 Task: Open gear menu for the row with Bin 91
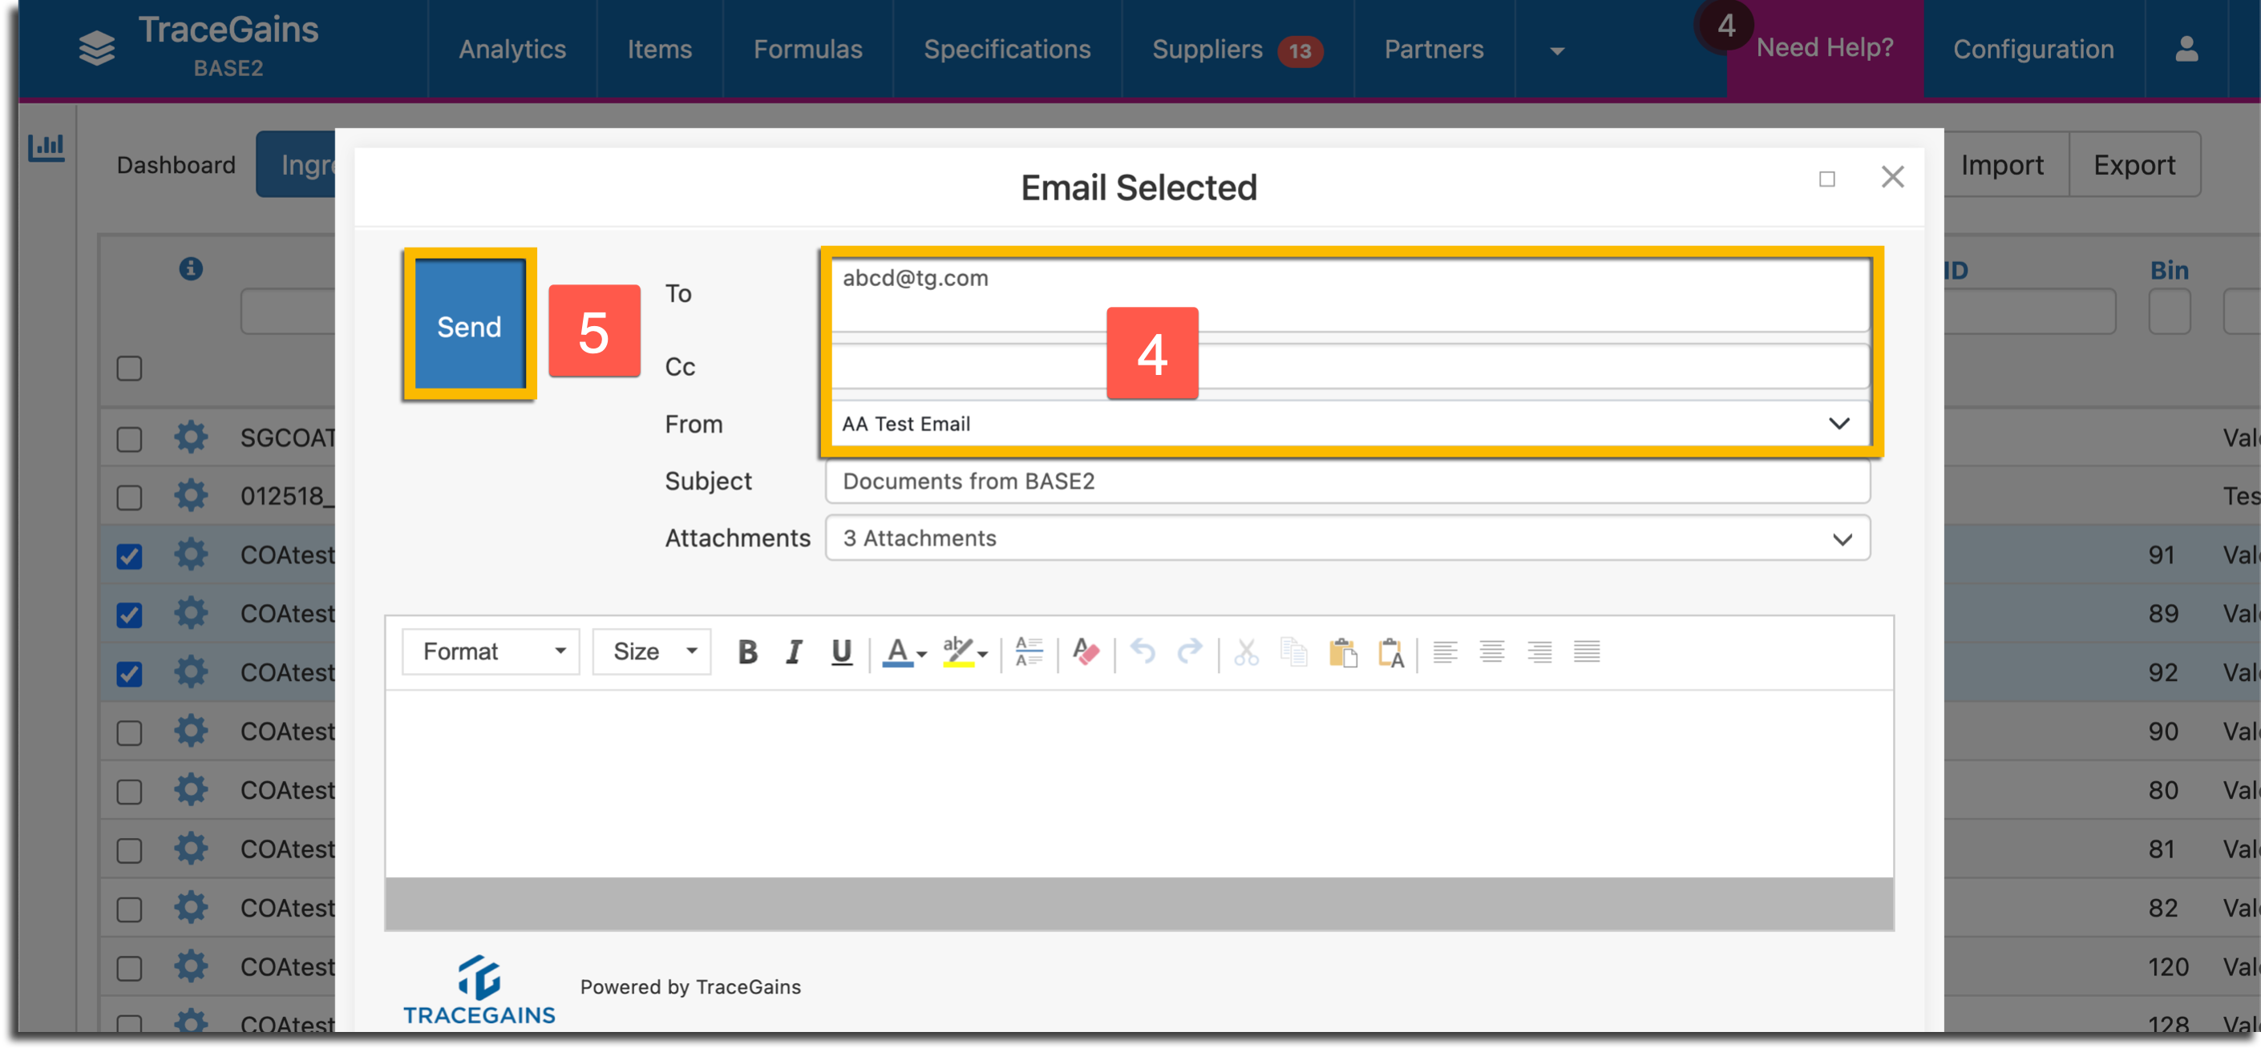tap(191, 554)
